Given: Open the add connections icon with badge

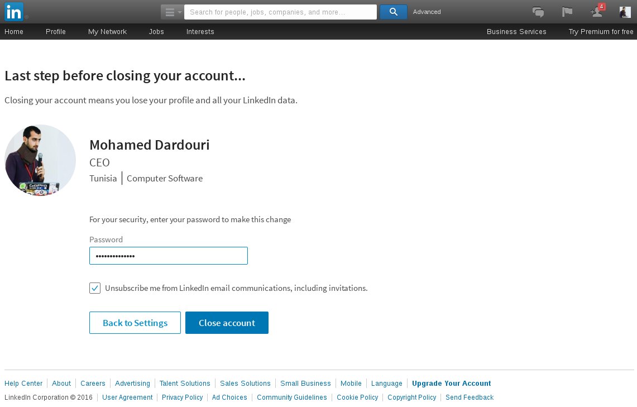Looking at the screenshot, I should pyautogui.click(x=597, y=11).
